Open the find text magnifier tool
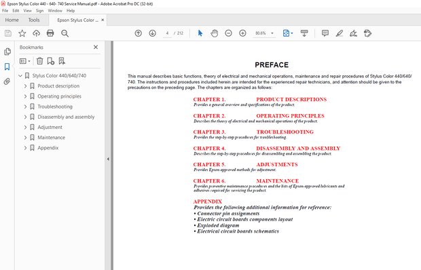The height and width of the screenshot is (270, 421). 65,33
